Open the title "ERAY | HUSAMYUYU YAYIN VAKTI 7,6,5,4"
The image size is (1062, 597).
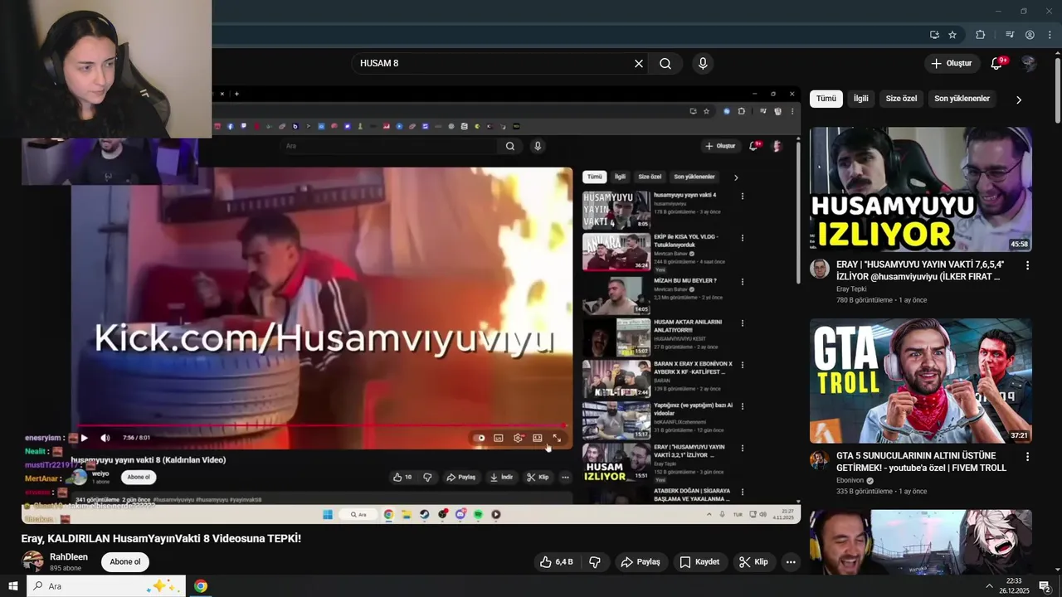coord(920,270)
